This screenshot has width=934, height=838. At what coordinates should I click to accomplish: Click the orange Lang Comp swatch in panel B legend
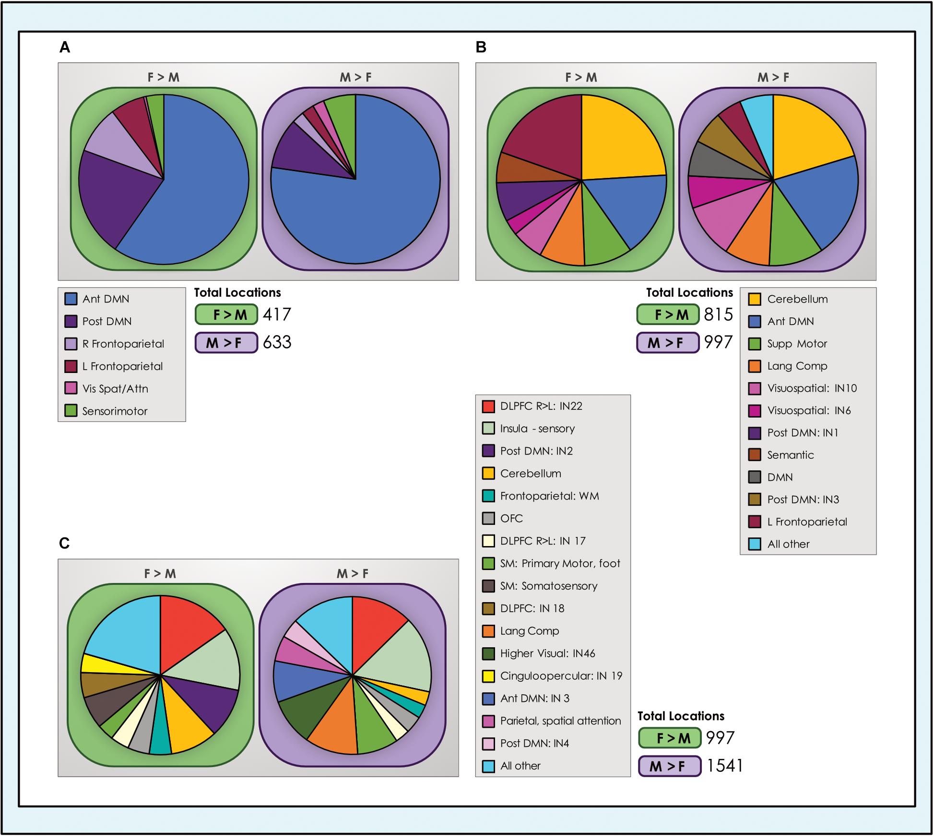pyautogui.click(x=755, y=366)
